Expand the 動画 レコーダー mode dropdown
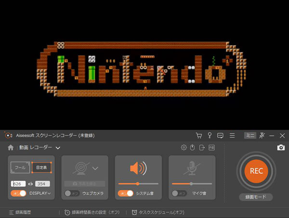This screenshot has height=218, width=289. coord(58,148)
